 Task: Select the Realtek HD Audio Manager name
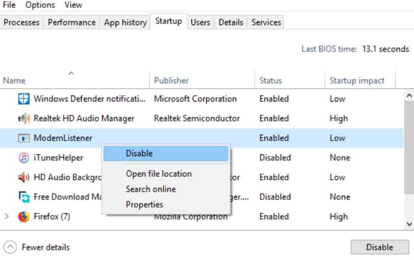click(x=84, y=119)
